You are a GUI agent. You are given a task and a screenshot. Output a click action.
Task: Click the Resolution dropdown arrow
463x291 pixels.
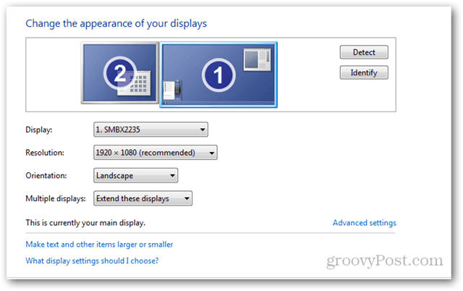click(211, 153)
